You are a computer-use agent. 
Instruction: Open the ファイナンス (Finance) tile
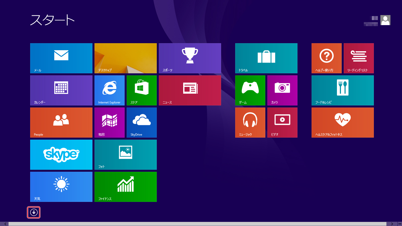point(126,187)
